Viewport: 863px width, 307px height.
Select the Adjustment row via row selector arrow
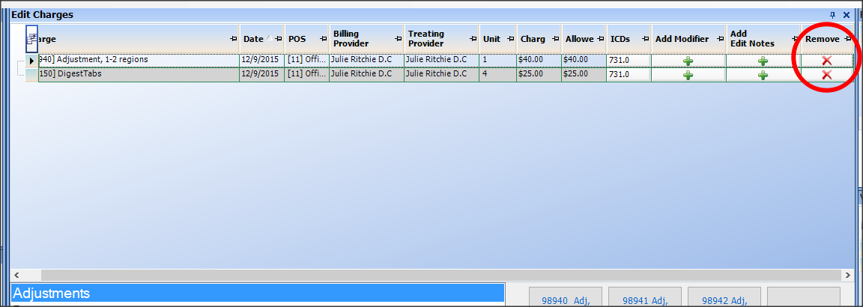point(32,61)
